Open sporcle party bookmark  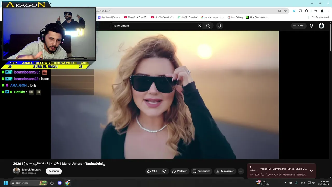click(212, 17)
